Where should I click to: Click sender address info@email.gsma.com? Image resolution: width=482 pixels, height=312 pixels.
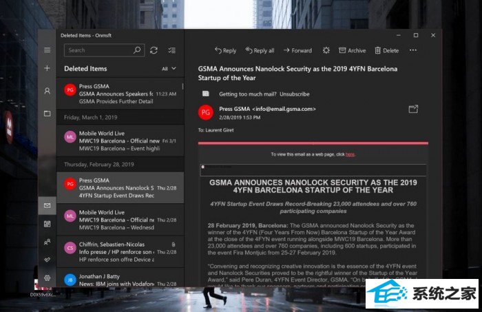284,109
